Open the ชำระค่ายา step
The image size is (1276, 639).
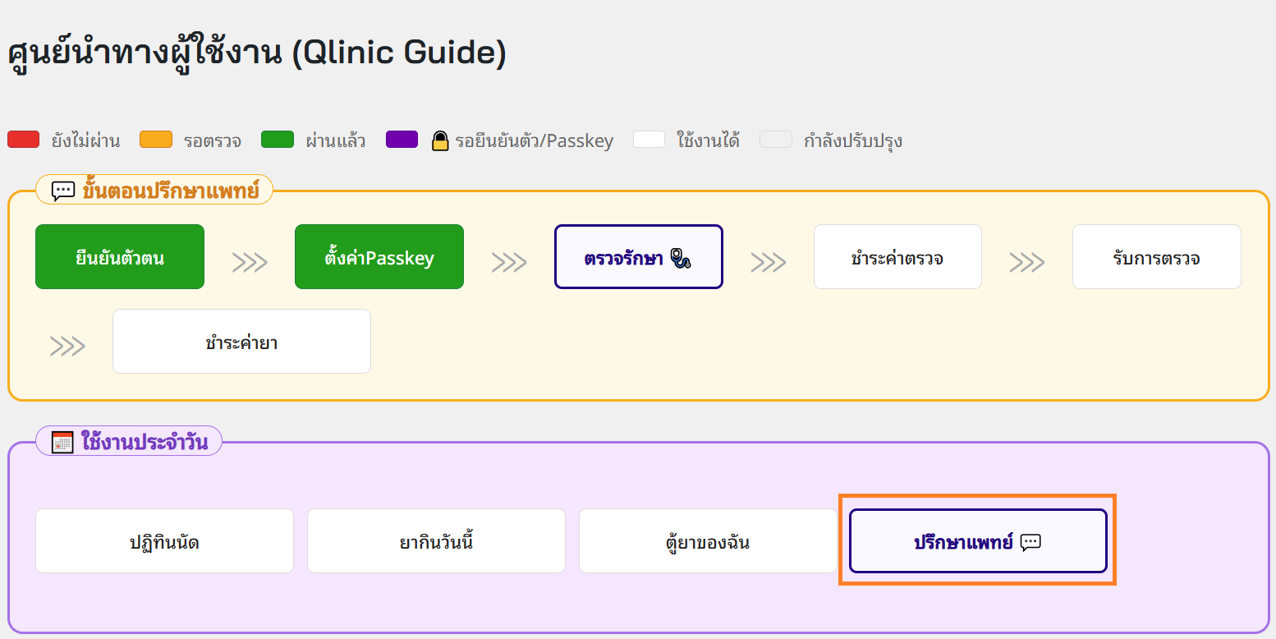point(241,342)
